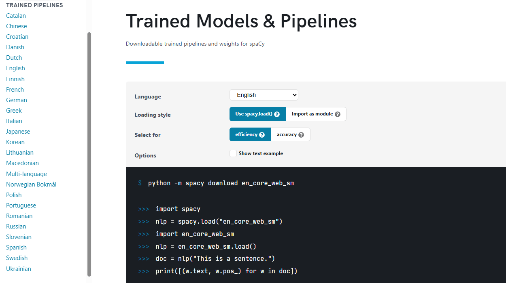Open Portuguese pipelines link
This screenshot has width=506, height=283.
[x=21, y=205]
